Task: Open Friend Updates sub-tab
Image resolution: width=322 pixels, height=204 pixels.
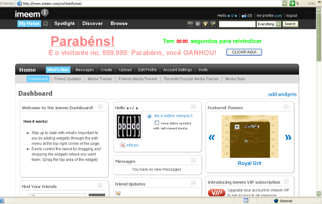Action: tap(68, 79)
